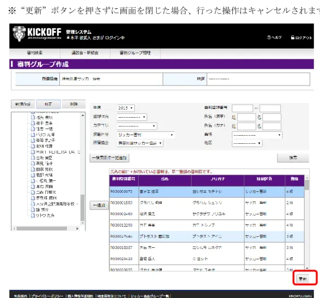Viewport: 320px width, 298px height.
Task: Expand the 所属協会 association dropdown in search form
Action: [x=140, y=143]
